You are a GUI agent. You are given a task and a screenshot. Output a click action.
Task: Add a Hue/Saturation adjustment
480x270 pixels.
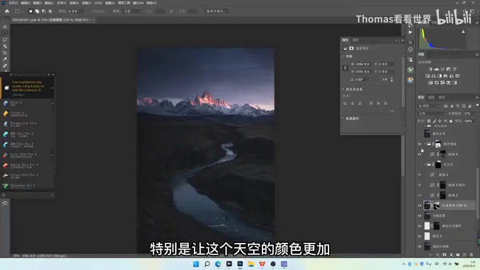click(x=428, y=76)
